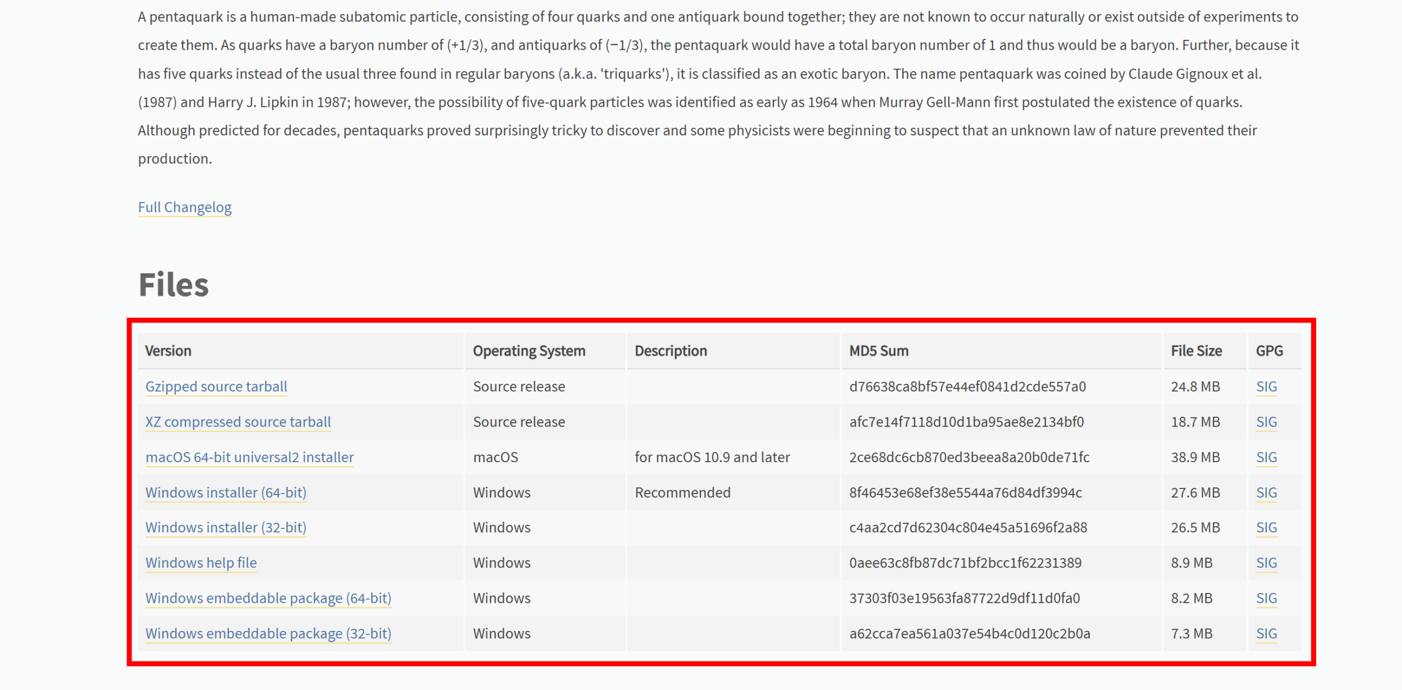Click MD5 2ce68dc6cb870ed3beea8a20b0de71fc
The width and height of the screenshot is (1402, 690).
pos(969,457)
